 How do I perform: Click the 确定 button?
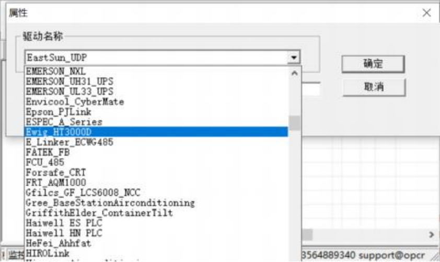click(x=373, y=64)
